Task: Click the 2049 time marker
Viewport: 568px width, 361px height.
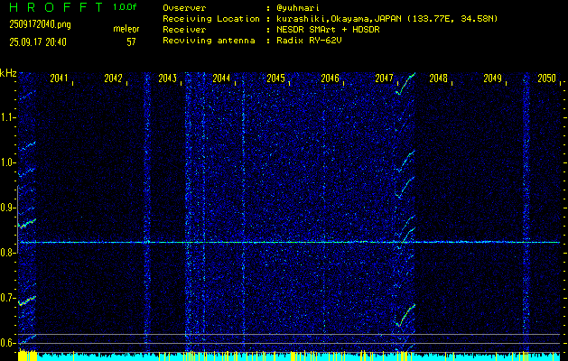Action: coord(493,79)
